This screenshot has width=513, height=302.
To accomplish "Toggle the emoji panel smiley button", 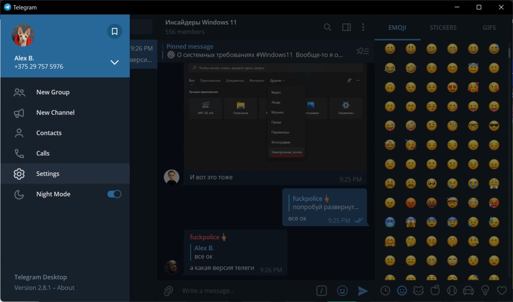I will [342, 291].
